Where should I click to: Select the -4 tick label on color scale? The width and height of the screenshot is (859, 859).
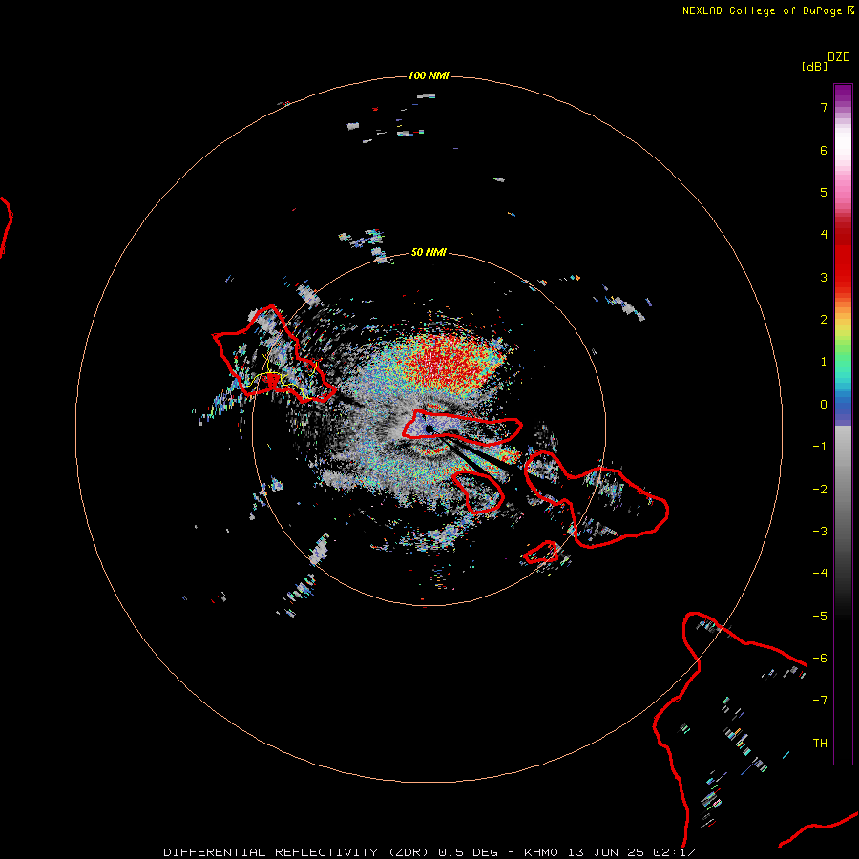point(820,574)
